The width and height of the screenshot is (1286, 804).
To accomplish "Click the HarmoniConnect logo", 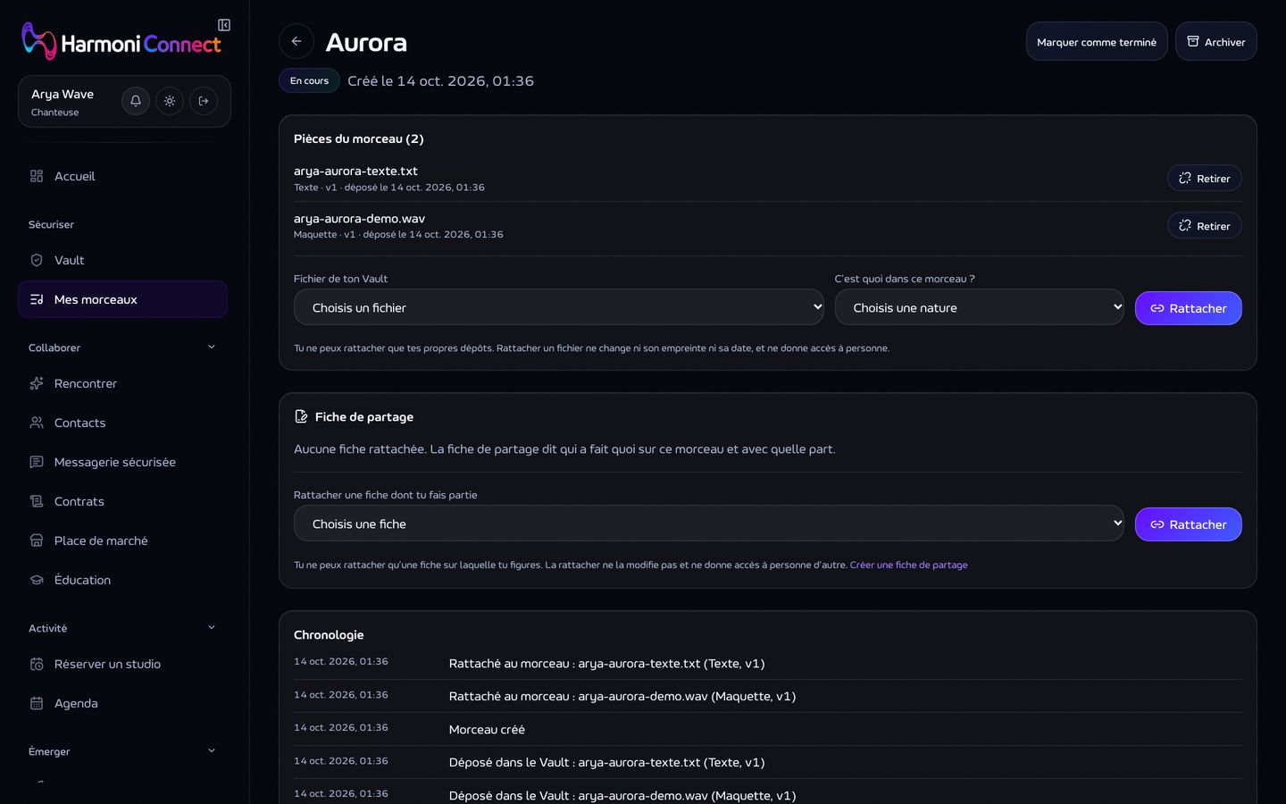I will [121, 41].
